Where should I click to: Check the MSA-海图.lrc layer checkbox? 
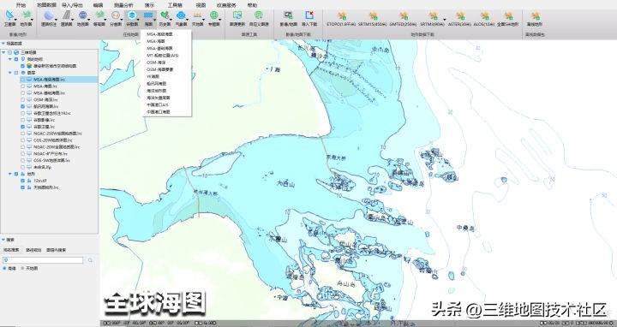[23, 86]
